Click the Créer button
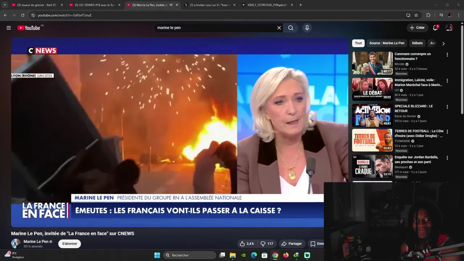 (417, 28)
